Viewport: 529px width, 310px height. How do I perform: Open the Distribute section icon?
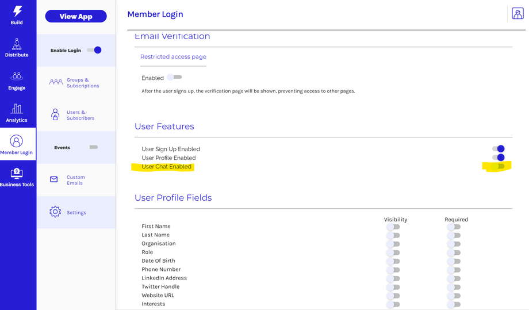pyautogui.click(x=17, y=44)
